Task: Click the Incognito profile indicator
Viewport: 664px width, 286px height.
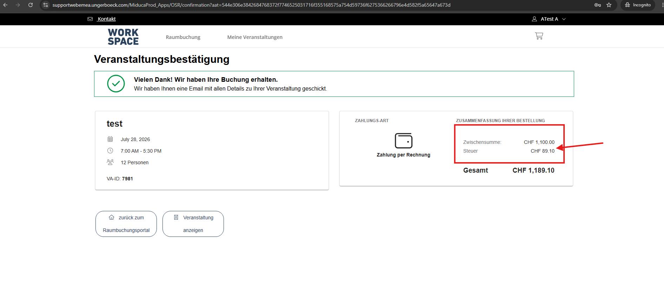Action: [x=638, y=5]
